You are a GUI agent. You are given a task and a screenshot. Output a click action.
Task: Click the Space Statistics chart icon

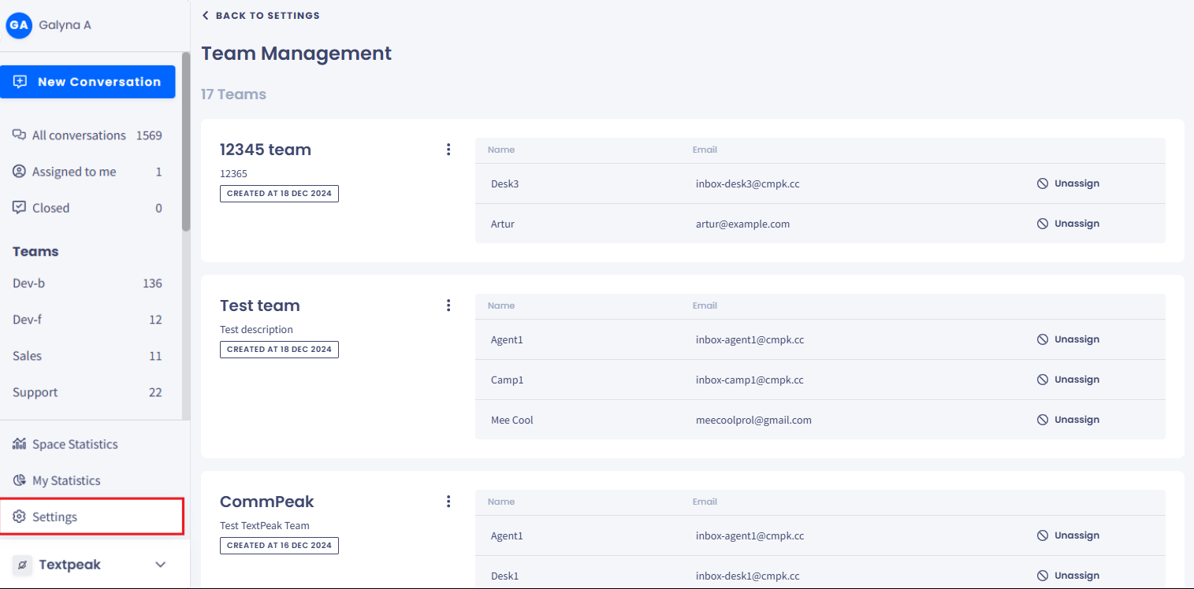point(20,444)
